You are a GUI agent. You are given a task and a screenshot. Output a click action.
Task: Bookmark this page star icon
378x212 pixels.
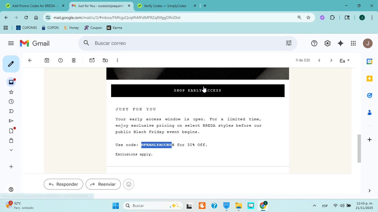point(308,18)
